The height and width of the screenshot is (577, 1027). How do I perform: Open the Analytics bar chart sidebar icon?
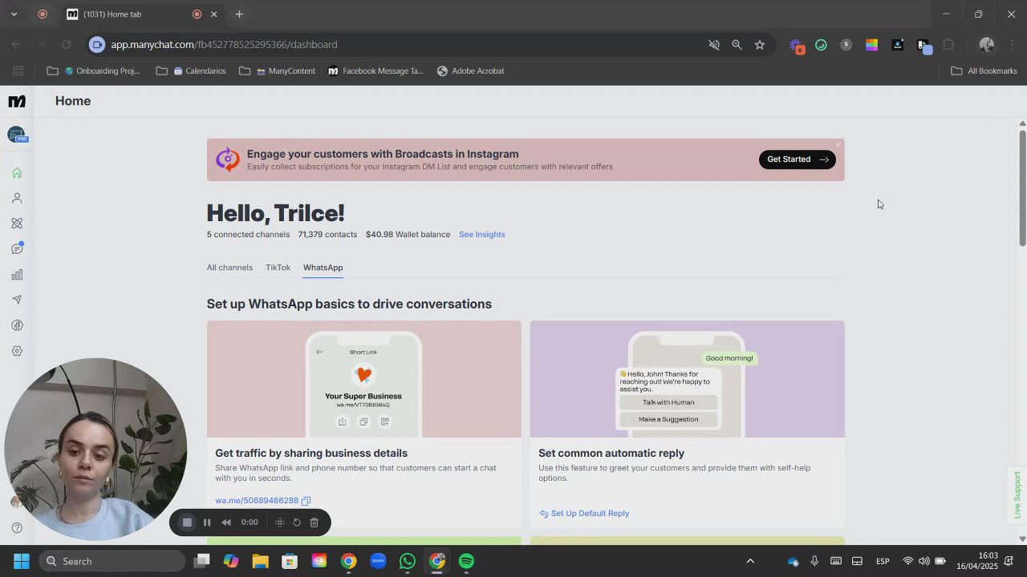click(17, 275)
